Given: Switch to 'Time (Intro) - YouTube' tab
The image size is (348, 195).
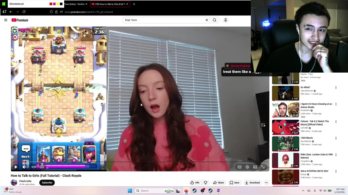Looking at the screenshot, I should (x=74, y=4).
